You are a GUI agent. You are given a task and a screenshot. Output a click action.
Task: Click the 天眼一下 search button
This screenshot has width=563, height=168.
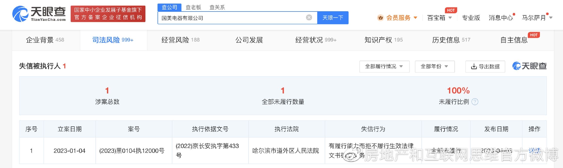point(333,18)
